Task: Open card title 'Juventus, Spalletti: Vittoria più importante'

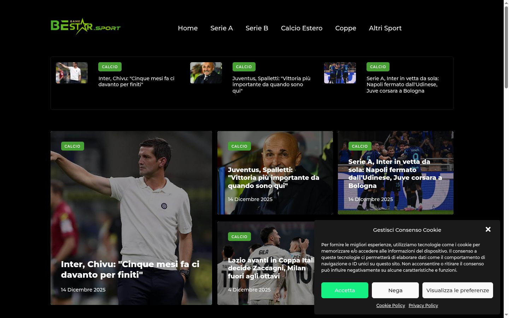Action: click(x=274, y=178)
